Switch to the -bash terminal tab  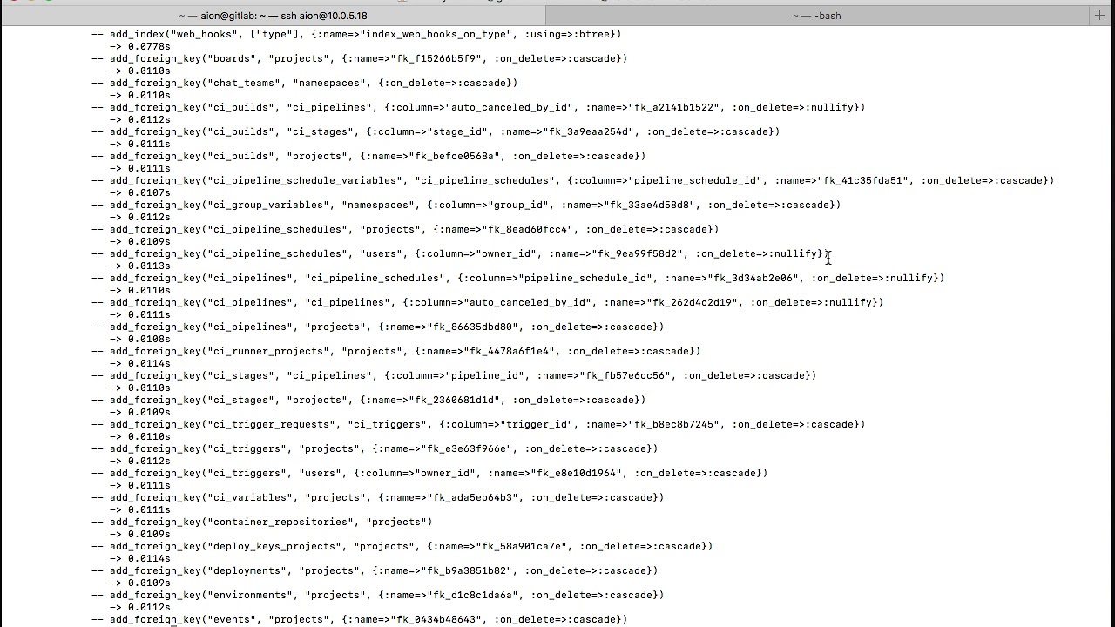(817, 16)
